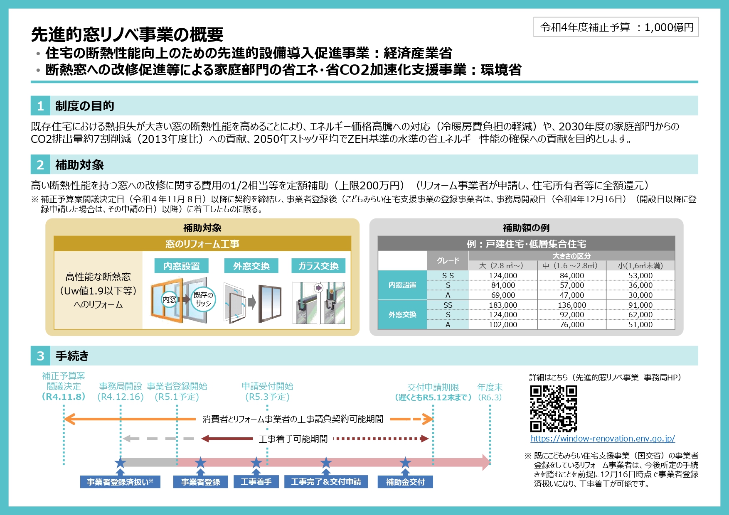Click the star above 事業者登録
This screenshot has height=515, width=729.
(200, 462)
